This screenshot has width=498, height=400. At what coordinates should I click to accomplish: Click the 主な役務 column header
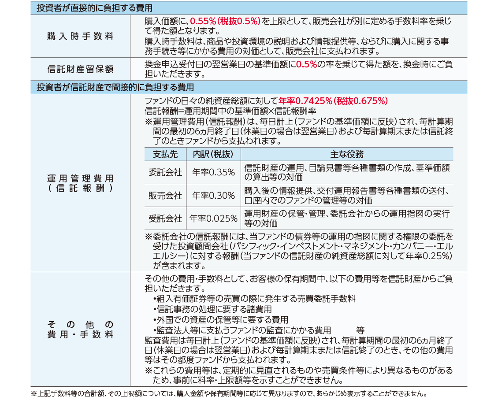(347, 155)
